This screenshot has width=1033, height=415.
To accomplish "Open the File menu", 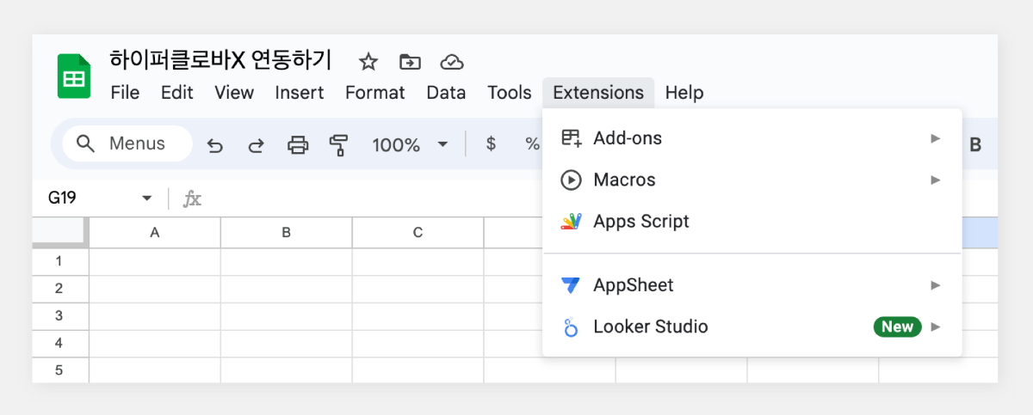I will point(126,93).
